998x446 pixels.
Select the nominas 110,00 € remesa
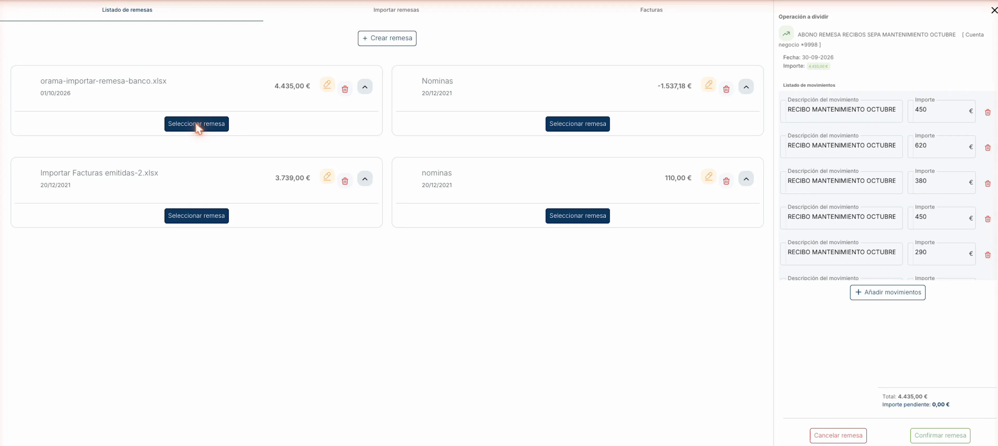pos(577,216)
